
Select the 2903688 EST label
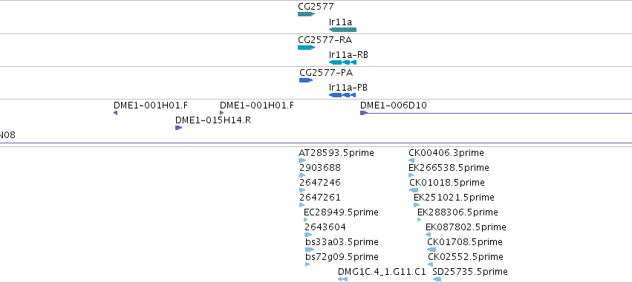[320, 168]
